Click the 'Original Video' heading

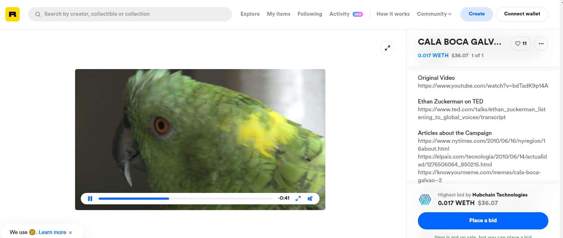click(436, 78)
